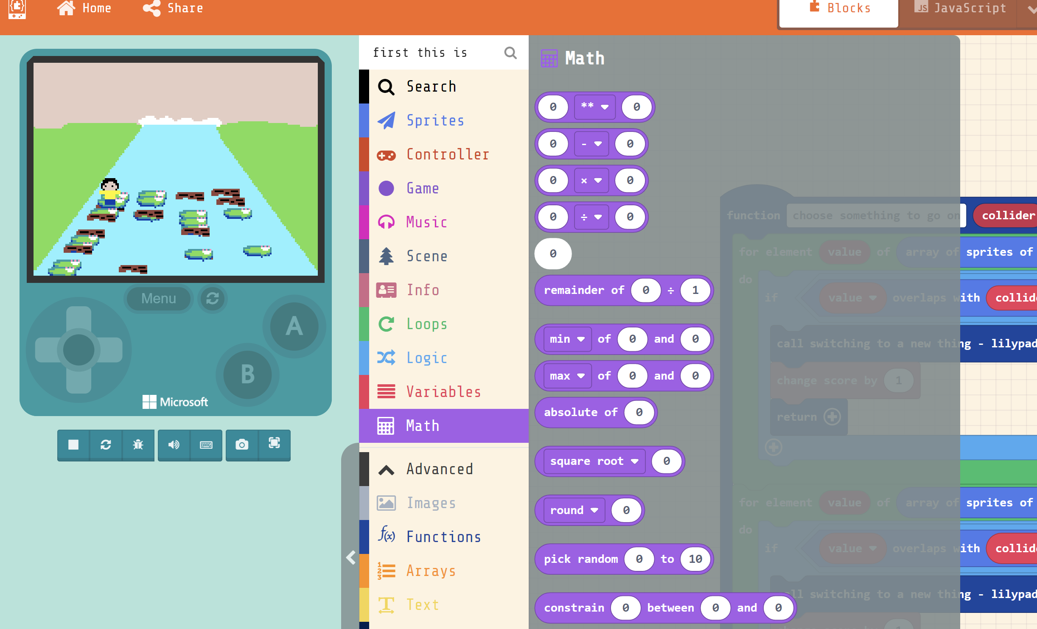1037x629 pixels.
Task: Click the D-pad up arrow
Action: pos(79,319)
